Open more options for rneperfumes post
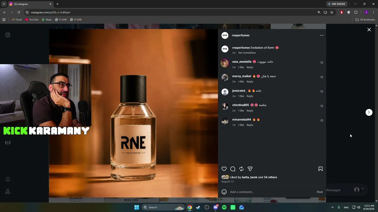 (x=322, y=35)
